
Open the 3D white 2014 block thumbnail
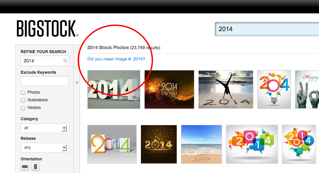click(x=114, y=90)
